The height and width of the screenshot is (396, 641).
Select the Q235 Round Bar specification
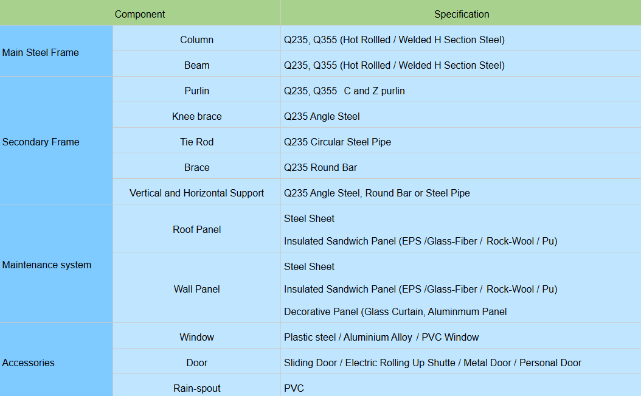pos(320,167)
